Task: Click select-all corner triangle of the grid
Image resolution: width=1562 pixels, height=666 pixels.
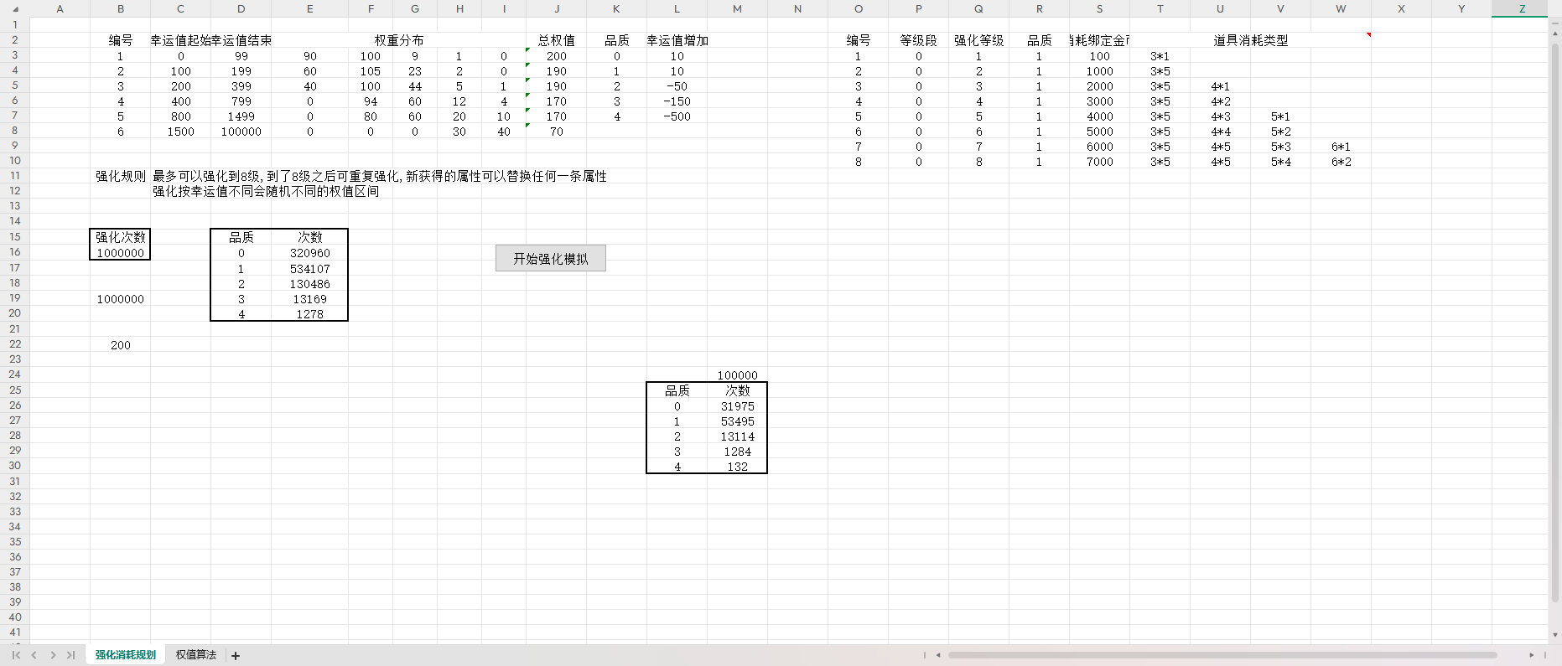Action: 15,9
